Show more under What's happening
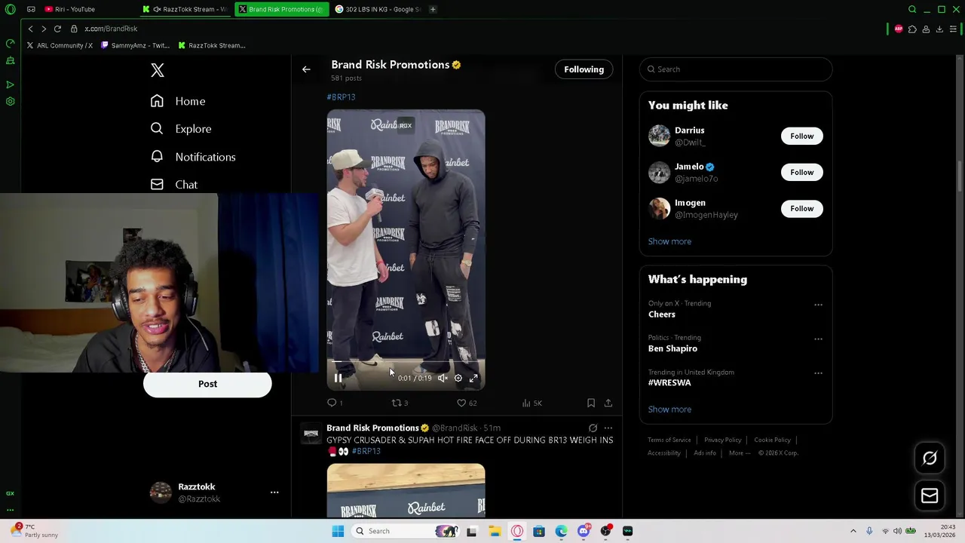The image size is (965, 543). 669,410
